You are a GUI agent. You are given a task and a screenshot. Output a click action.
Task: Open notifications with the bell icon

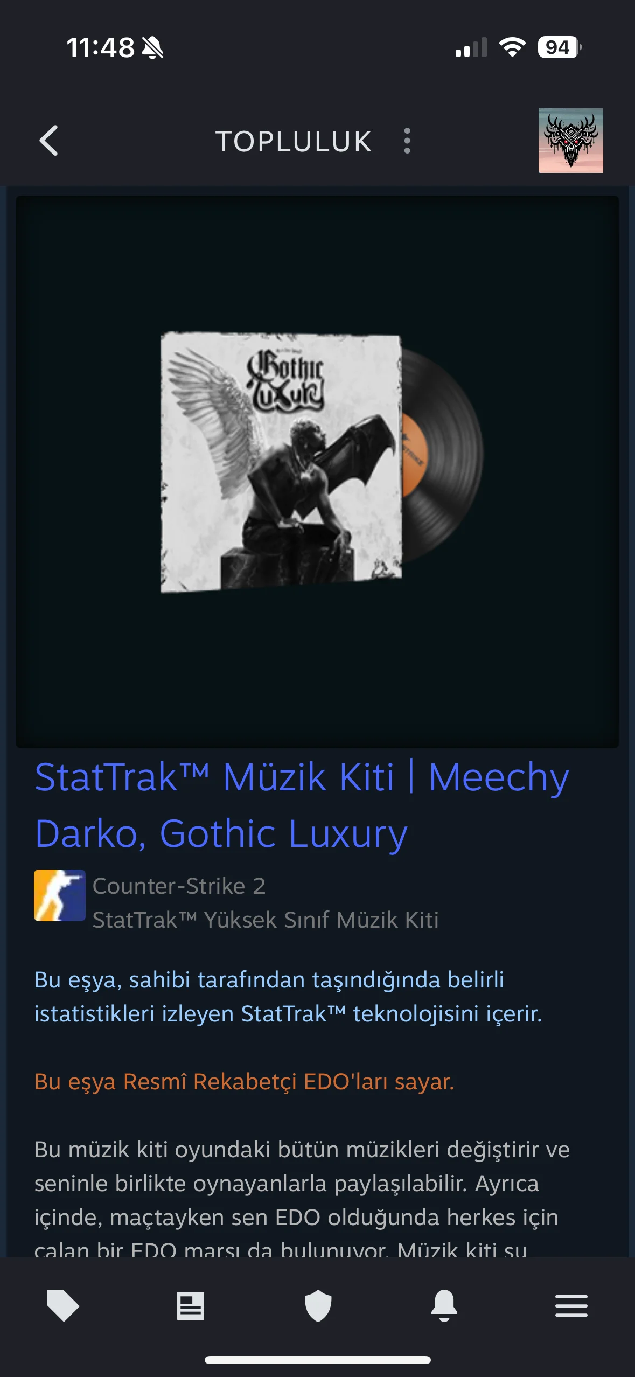point(444,1306)
